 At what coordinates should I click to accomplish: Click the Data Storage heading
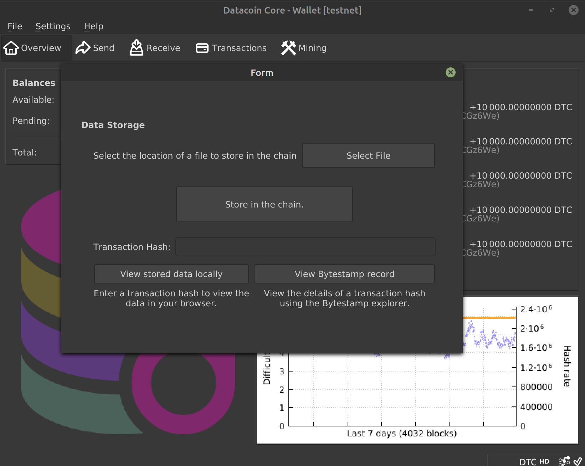click(113, 125)
